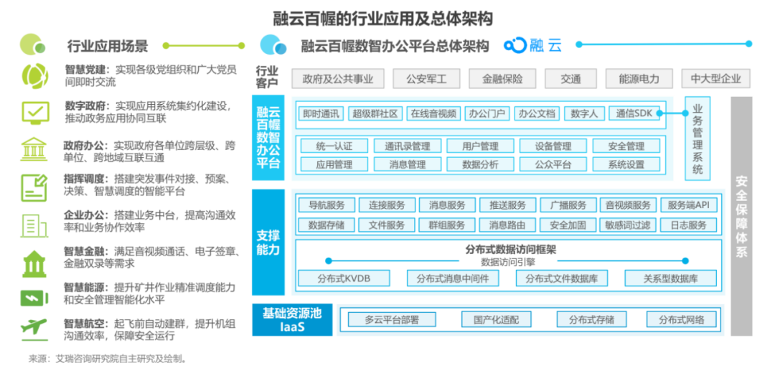Click the 应用管理 box
Viewport: 775px width, 366px height.
pyautogui.click(x=334, y=164)
